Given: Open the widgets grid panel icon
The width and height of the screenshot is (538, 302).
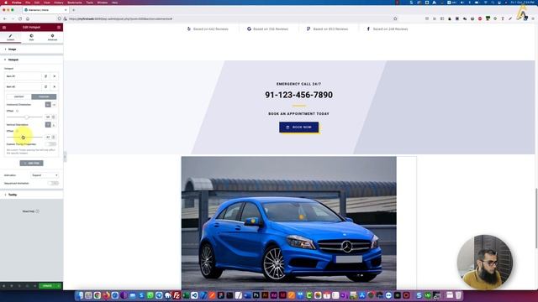Looking at the screenshot, I should pyautogui.click(x=59, y=28).
